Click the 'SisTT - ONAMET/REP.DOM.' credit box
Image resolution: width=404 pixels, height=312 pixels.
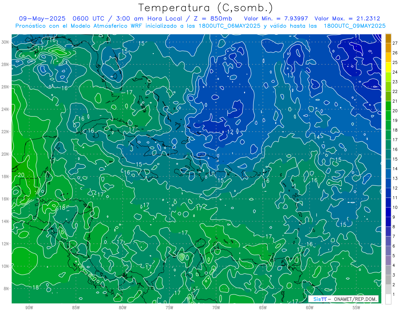pyautogui.click(x=343, y=299)
